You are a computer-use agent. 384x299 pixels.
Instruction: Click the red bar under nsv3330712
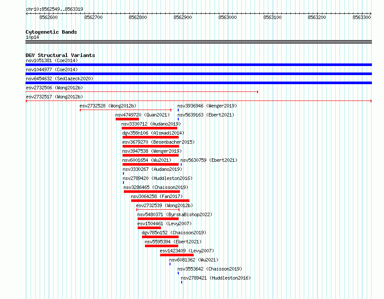(149, 128)
